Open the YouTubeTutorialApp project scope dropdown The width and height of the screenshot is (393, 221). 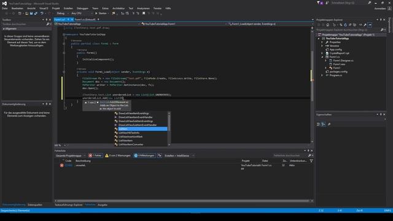click(x=97, y=24)
